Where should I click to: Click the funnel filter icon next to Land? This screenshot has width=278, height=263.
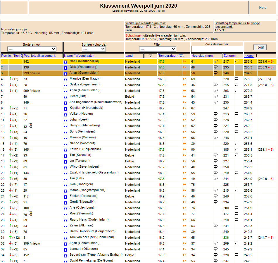[x=151, y=56]
